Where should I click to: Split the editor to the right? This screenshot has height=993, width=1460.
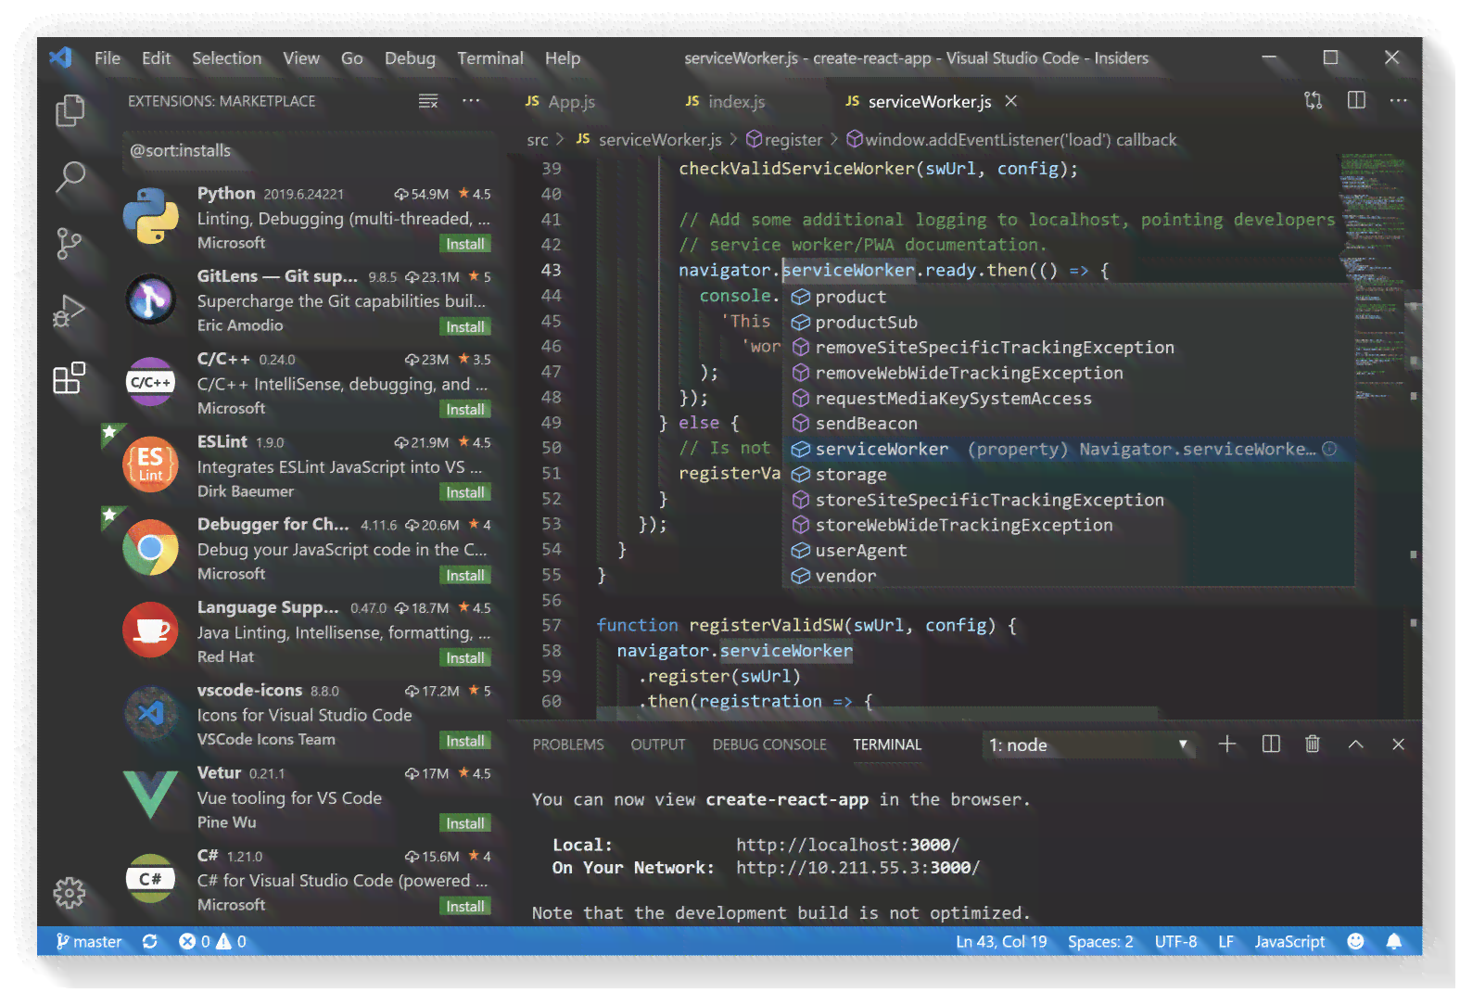(1356, 100)
